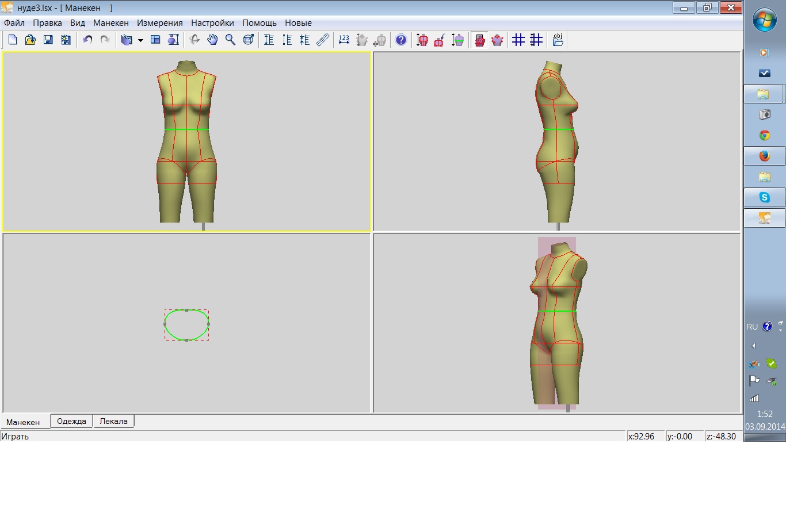Open the Настройки menu
Viewport: 786px width, 505px height.
[x=212, y=23]
